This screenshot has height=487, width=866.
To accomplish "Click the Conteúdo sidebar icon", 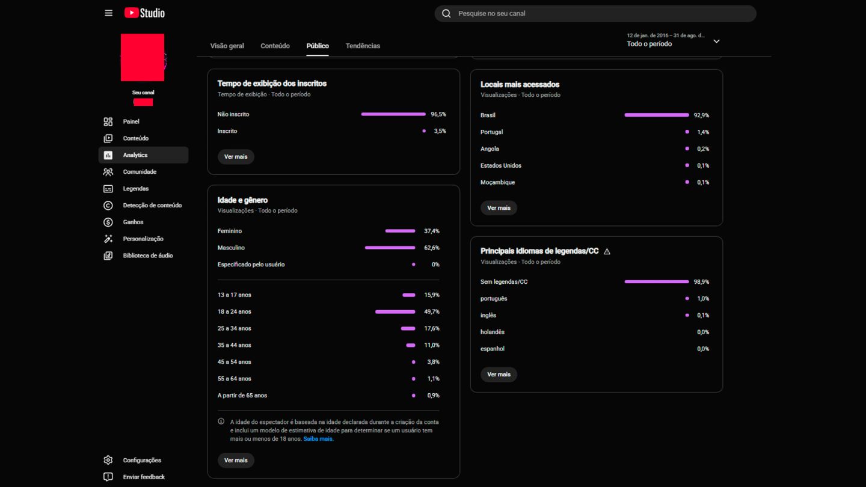I will [108, 138].
